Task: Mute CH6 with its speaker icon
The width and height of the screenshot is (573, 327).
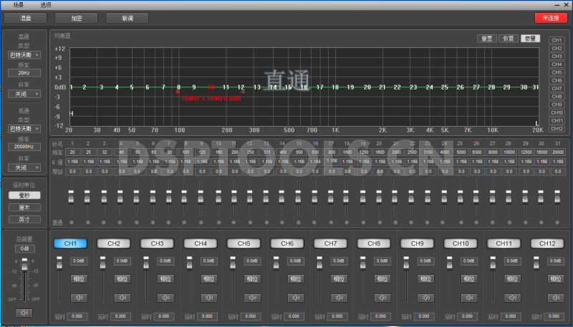Action: pos(295,297)
